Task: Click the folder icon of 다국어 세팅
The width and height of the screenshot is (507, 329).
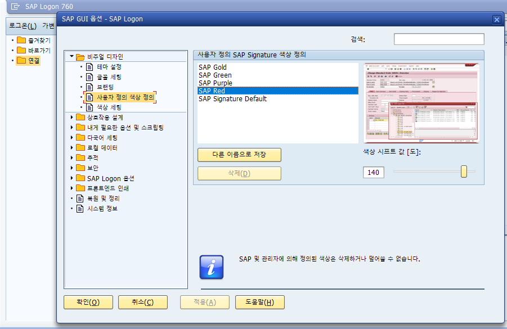Action: (80, 137)
